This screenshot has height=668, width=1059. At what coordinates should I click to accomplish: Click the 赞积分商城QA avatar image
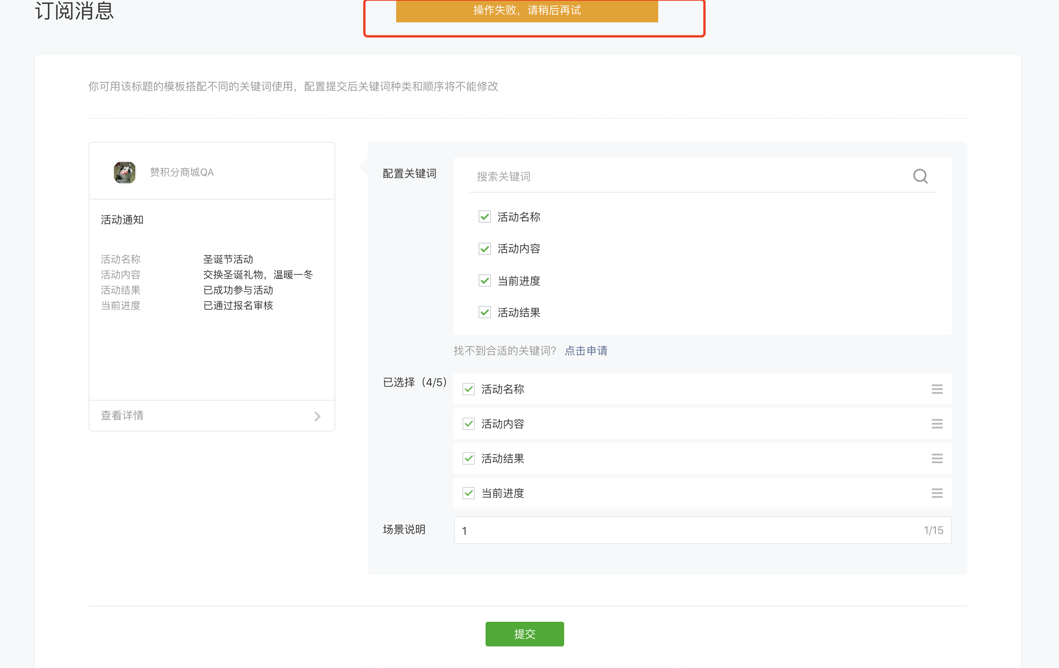[124, 172]
